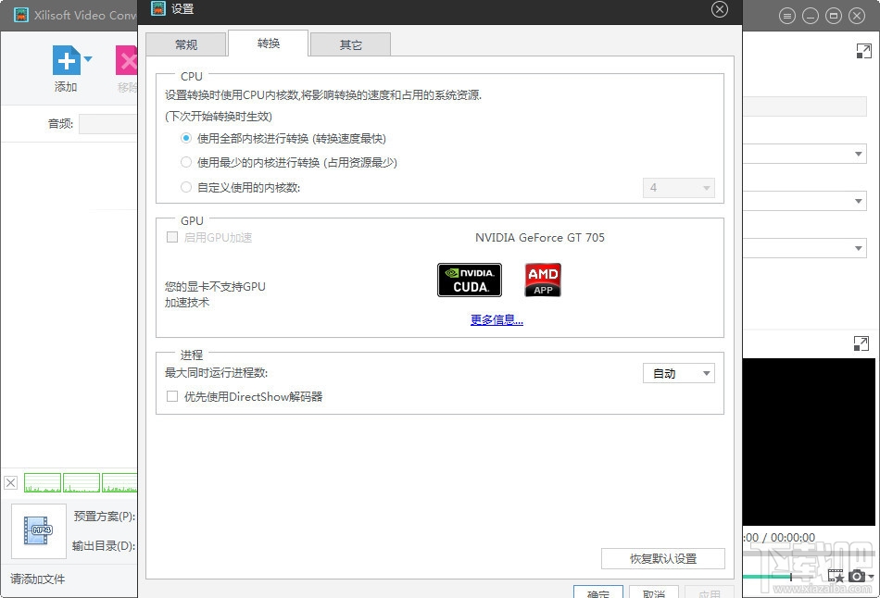Switch to the 常规 tab
The width and height of the screenshot is (880, 598).
tap(184, 44)
